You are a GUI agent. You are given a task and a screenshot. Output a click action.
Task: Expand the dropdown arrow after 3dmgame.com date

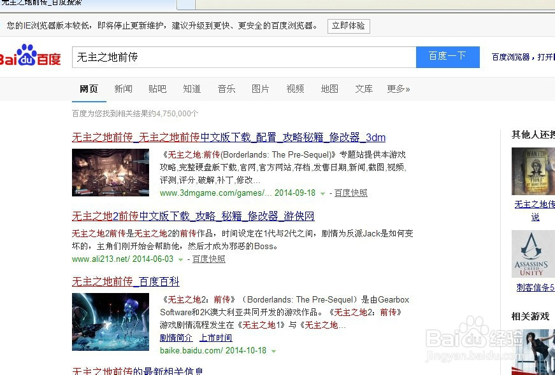pyautogui.click(x=322, y=193)
